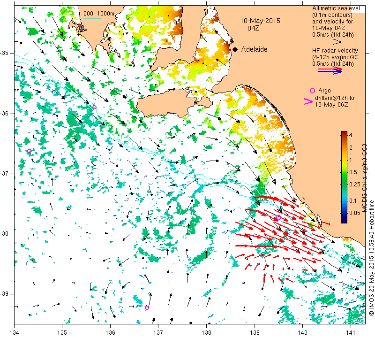Screen dimensions: 375x338
Task: Click the chlorophyll color scale bar
Action: click(344, 177)
